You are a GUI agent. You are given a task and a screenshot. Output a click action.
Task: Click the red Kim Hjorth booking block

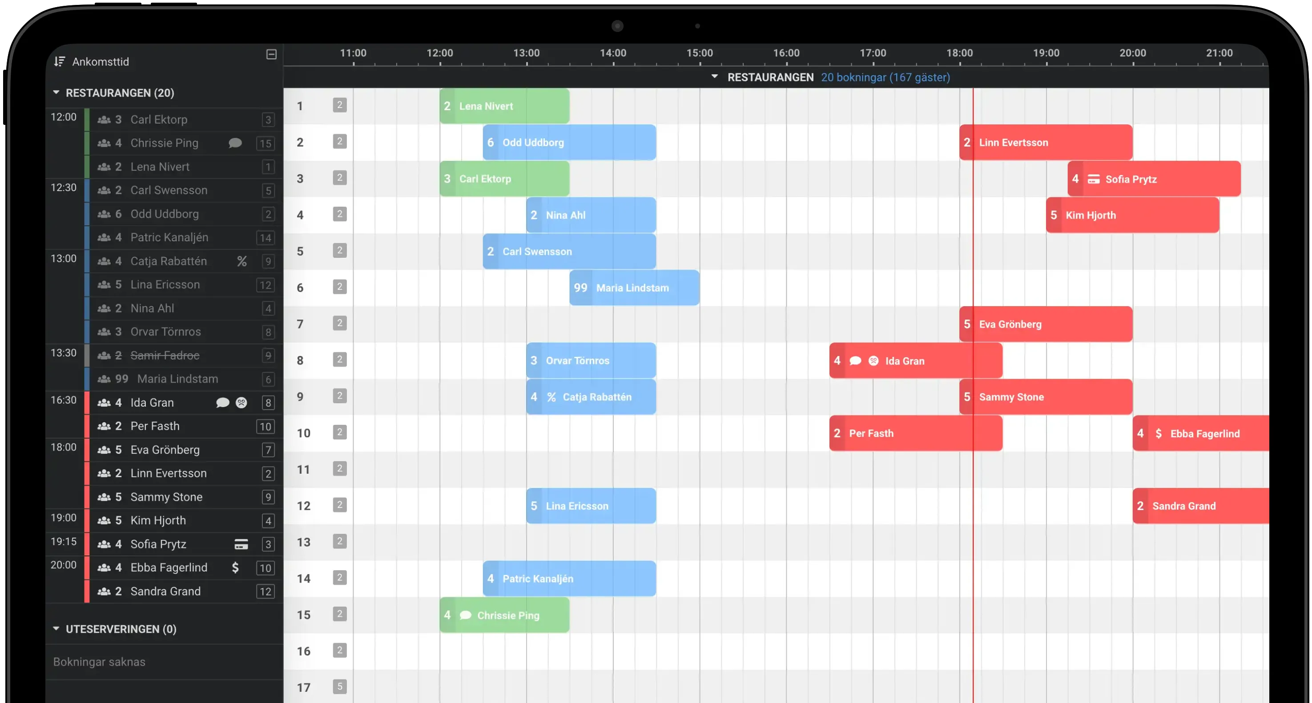pyautogui.click(x=1132, y=216)
